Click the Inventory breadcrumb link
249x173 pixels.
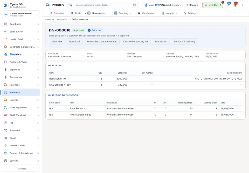tap(50, 19)
